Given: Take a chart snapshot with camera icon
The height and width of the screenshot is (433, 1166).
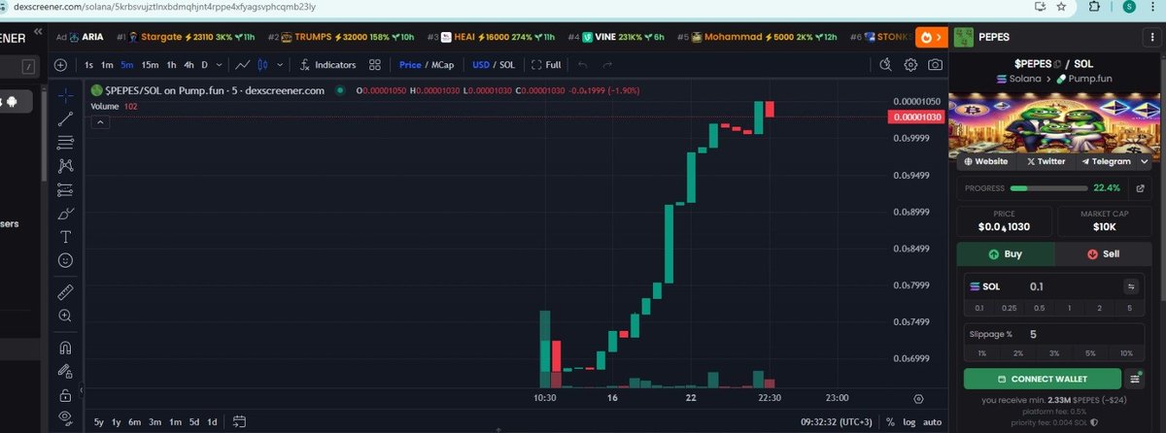Looking at the screenshot, I should point(935,65).
